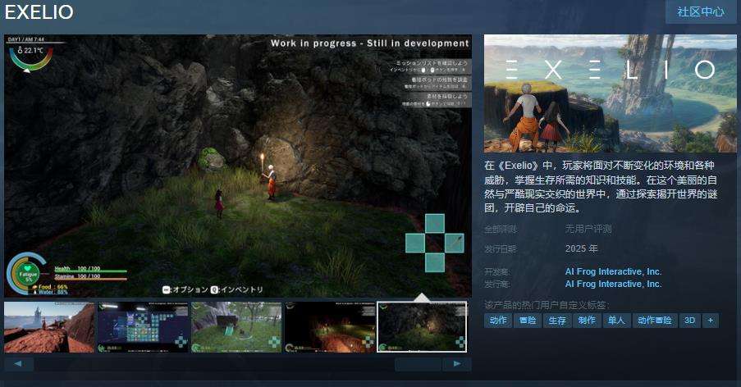The height and width of the screenshot is (387, 741).
Task: Select the highlighted cave torch screenshot thumbnail
Action: coord(422,327)
